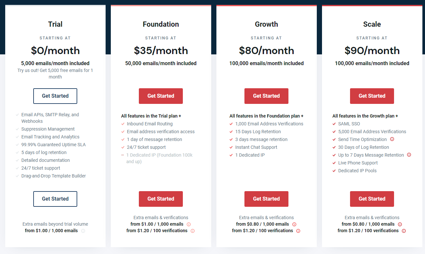Click the Scale plan title heading

coord(372,24)
